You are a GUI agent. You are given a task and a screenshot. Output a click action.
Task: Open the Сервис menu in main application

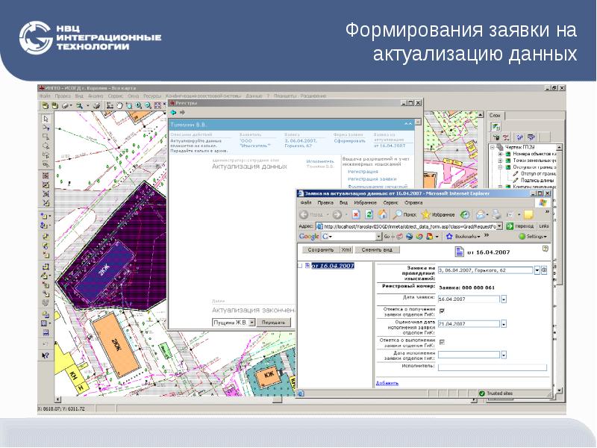click(115, 96)
